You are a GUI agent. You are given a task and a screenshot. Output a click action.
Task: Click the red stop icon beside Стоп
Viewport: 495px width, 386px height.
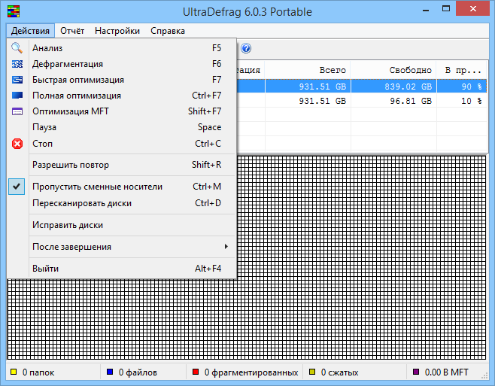coord(17,144)
